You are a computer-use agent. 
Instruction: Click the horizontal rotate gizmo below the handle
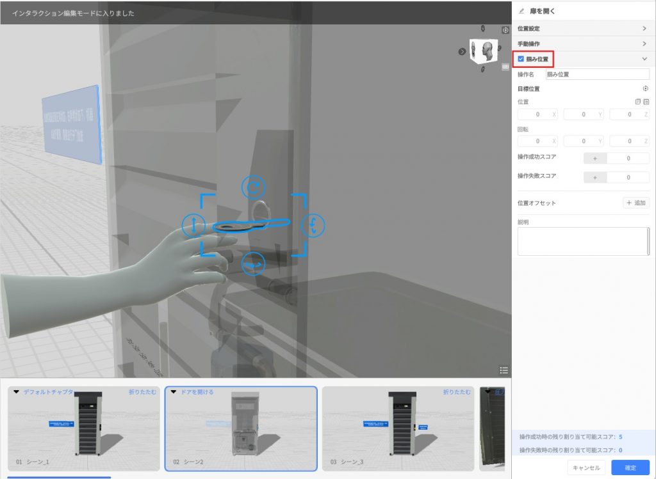[252, 263]
